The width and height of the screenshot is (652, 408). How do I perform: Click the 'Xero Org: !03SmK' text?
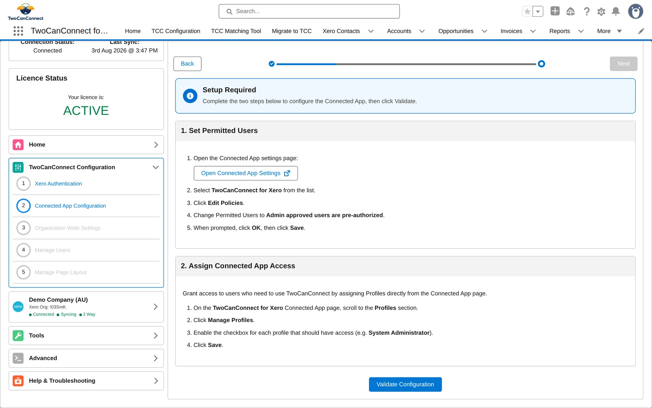pyautogui.click(x=47, y=307)
